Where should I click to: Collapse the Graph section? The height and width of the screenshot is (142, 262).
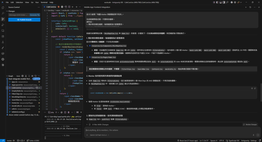click(x=7, y=76)
